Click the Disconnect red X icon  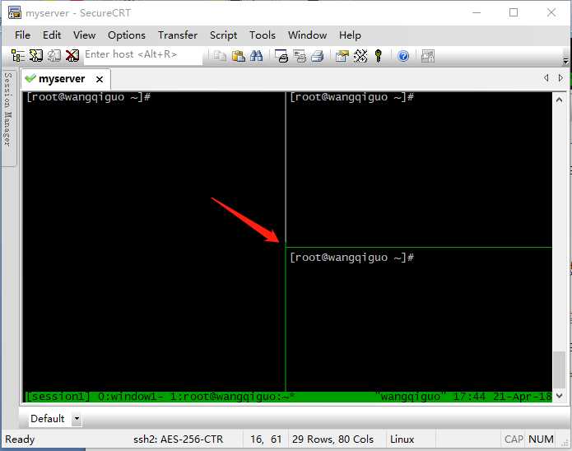coord(72,56)
